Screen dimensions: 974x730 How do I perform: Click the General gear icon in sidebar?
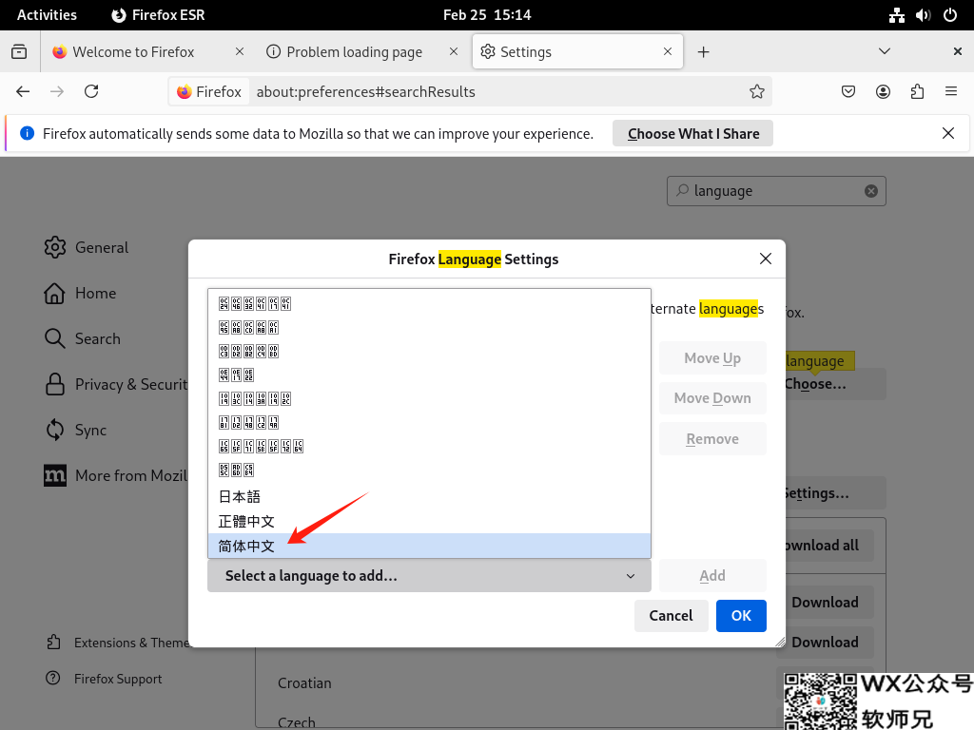(54, 247)
